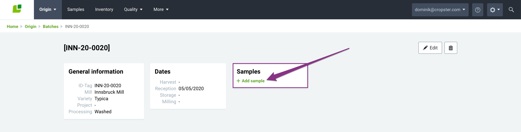This screenshot has height=132, width=521.
Task: Click the Innsbruck Mill value
Action: coord(109,92)
